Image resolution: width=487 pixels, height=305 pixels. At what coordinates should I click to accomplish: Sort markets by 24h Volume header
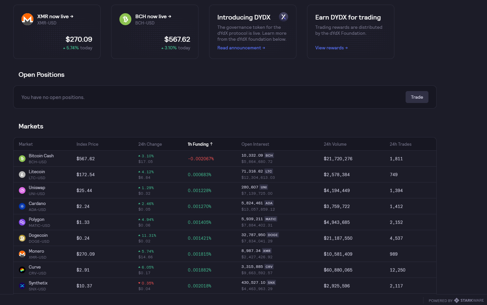coord(335,144)
